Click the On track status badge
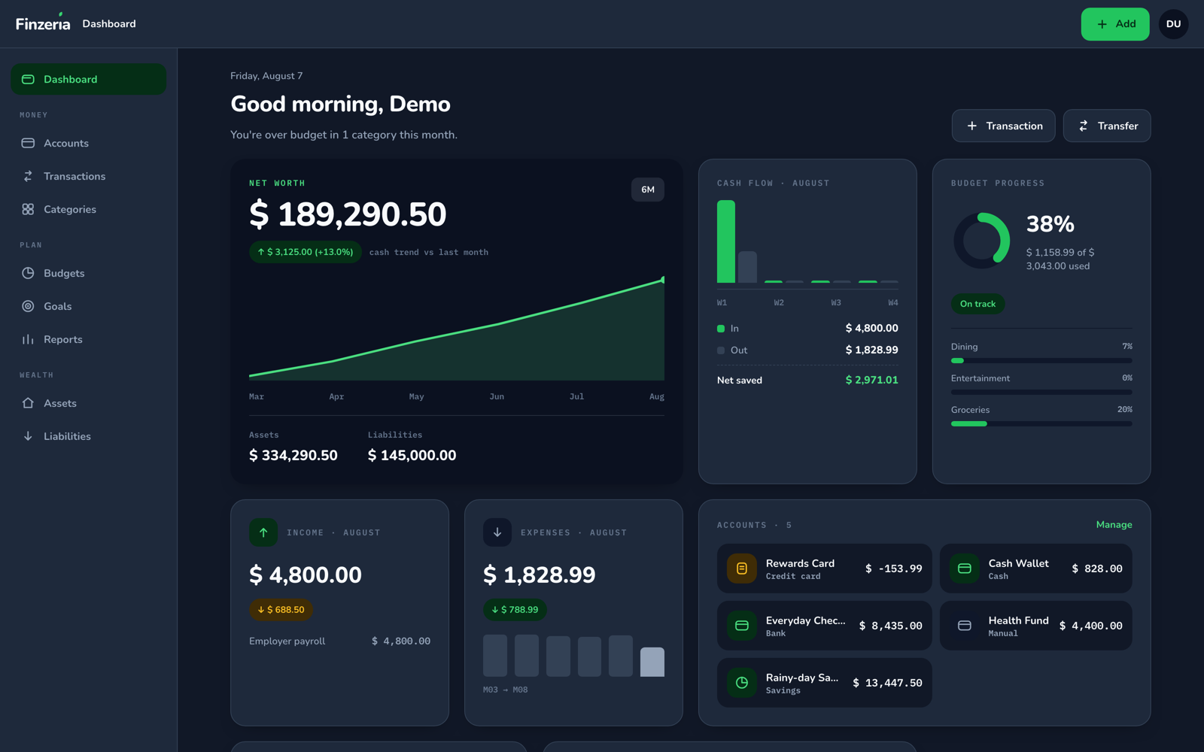Screen dimensions: 1204x752 pyautogui.click(x=977, y=304)
